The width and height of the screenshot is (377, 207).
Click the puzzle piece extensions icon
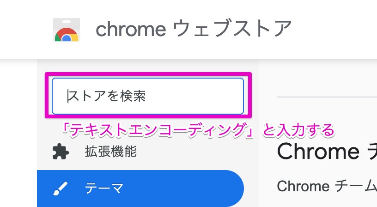60,152
